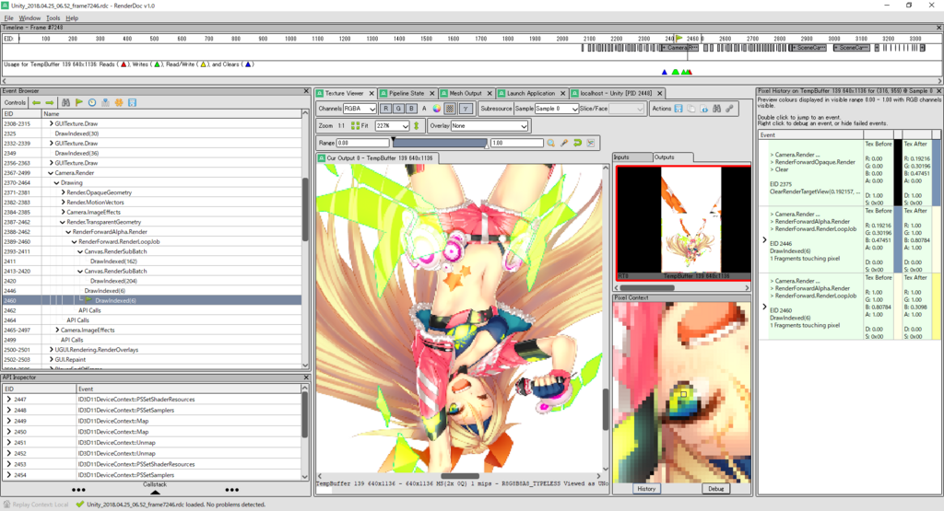The width and height of the screenshot is (944, 511).
Task: Close the Event Browser panel
Action: pyautogui.click(x=306, y=91)
